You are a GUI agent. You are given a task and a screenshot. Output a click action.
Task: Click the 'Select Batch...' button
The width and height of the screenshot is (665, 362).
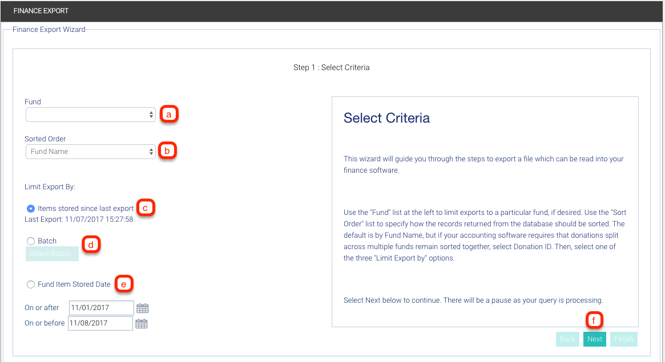52,254
